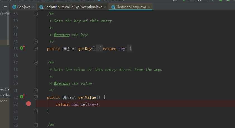Screen dimensions: 235x128
Task: Close the BadAttributeValueExpException.java tab
Action: tap(105, 7)
